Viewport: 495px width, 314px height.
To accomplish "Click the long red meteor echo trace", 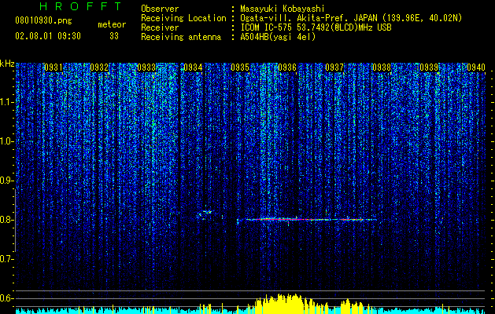I will click(307, 220).
